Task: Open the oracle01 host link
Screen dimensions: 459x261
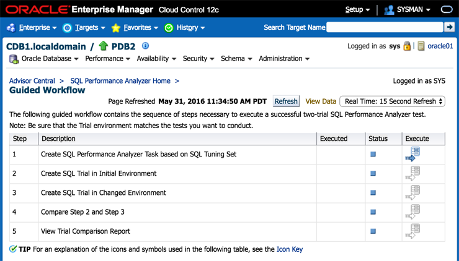Action: [x=440, y=46]
